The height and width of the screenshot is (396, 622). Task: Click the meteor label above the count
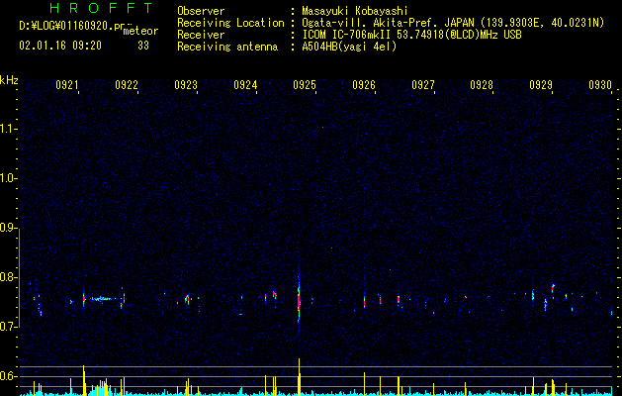pos(140,31)
